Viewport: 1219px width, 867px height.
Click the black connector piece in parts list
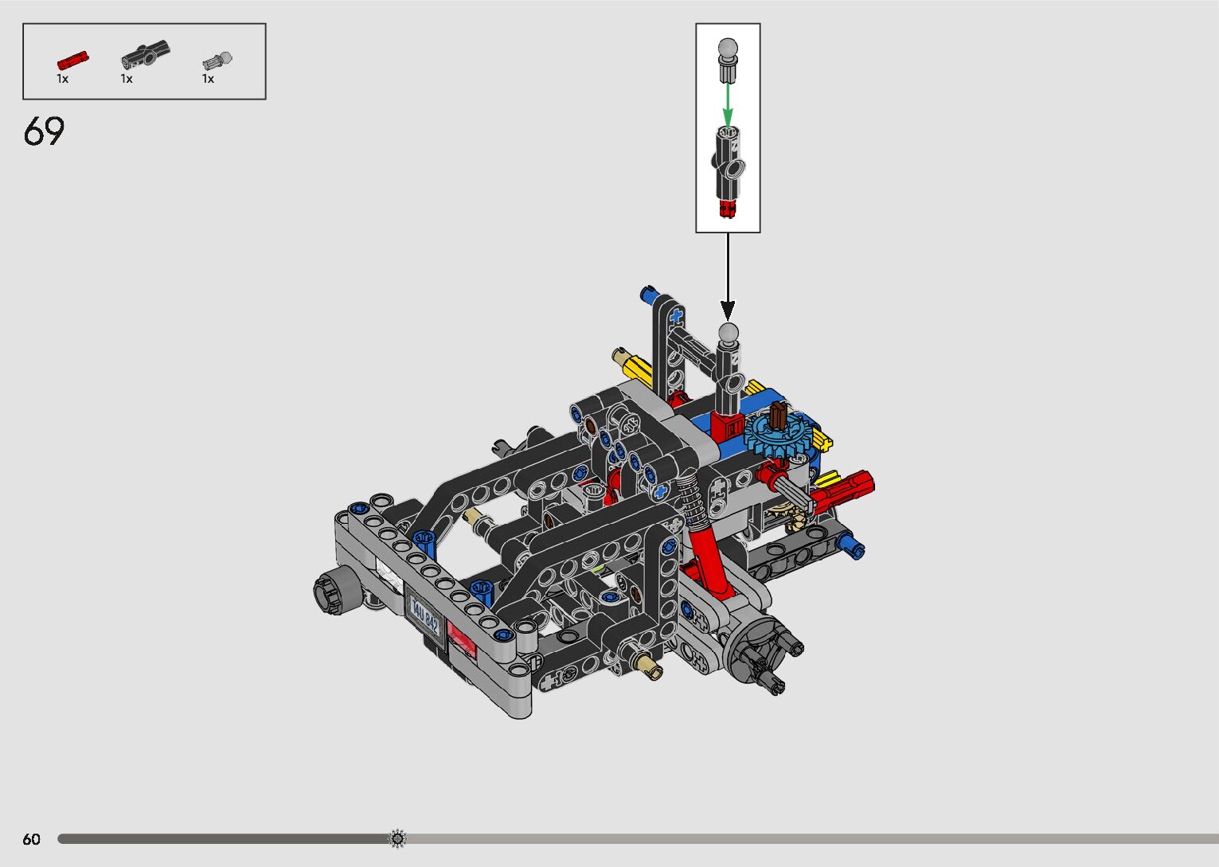click(x=145, y=55)
